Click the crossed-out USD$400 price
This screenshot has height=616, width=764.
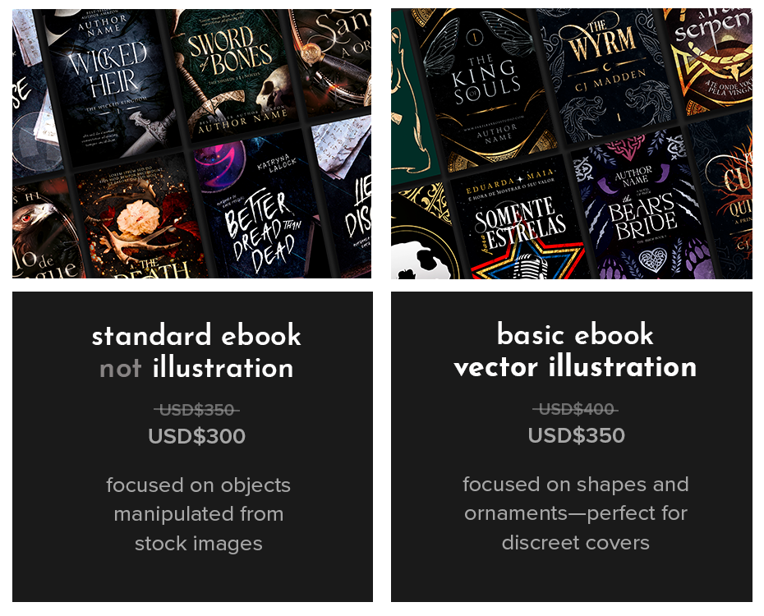pyautogui.click(x=575, y=409)
